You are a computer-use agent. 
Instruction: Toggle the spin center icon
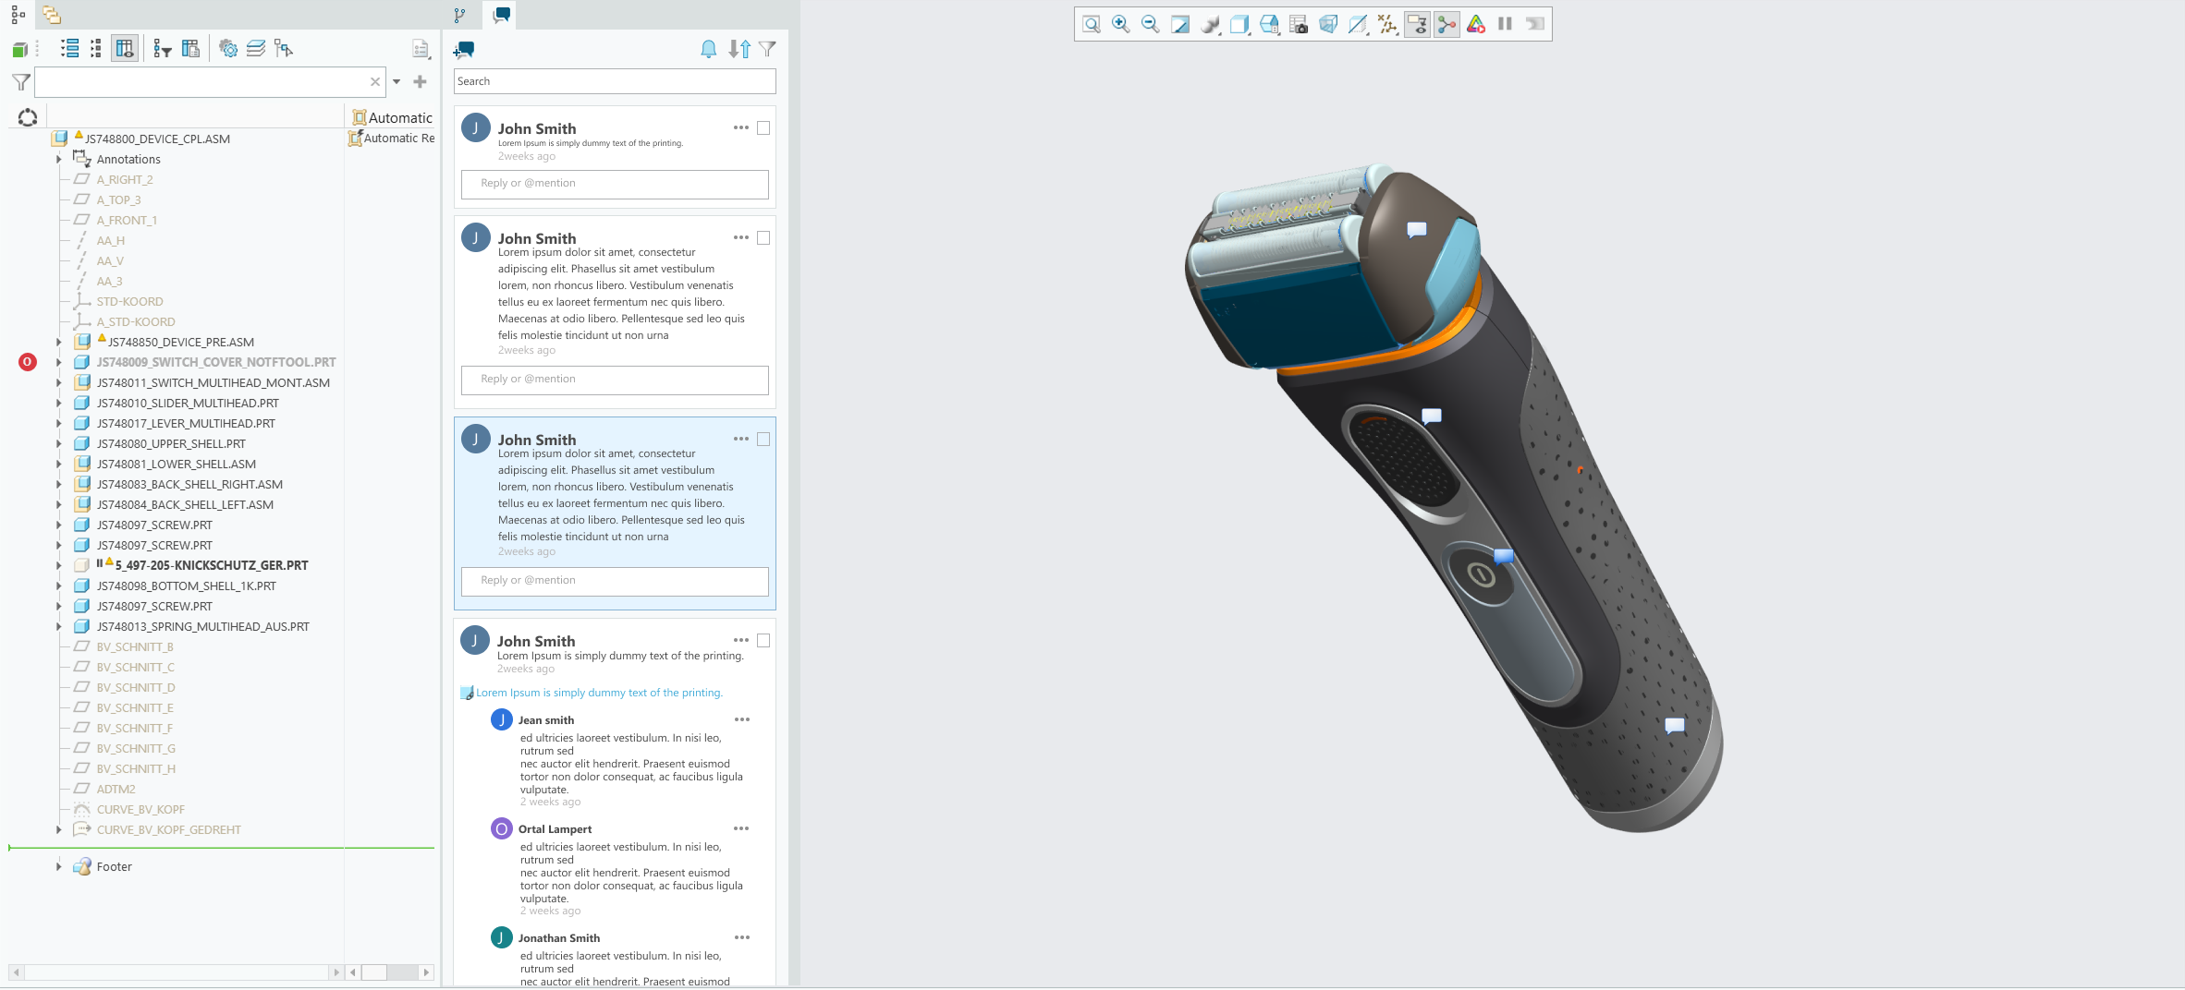coord(1446,24)
